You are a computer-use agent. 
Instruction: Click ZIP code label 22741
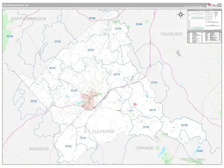[131, 111]
